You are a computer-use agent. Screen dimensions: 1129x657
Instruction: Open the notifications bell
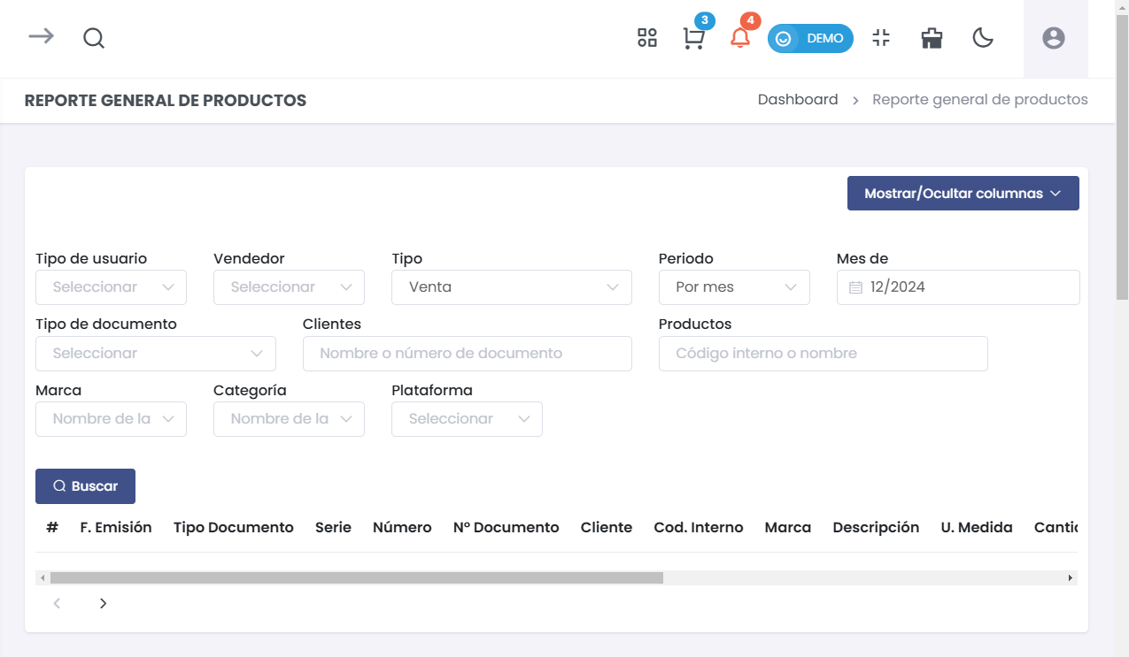click(740, 38)
